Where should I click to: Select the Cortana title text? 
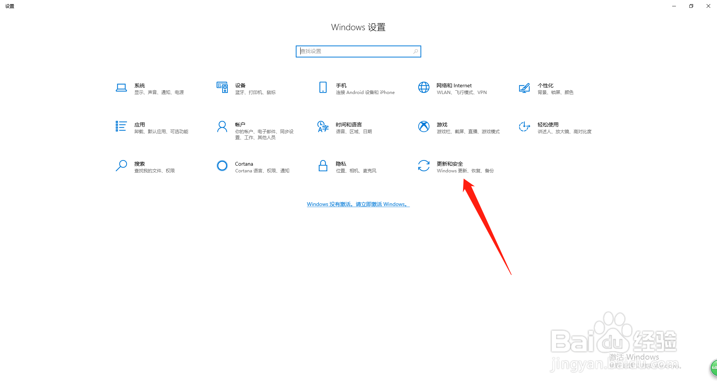[244, 164]
